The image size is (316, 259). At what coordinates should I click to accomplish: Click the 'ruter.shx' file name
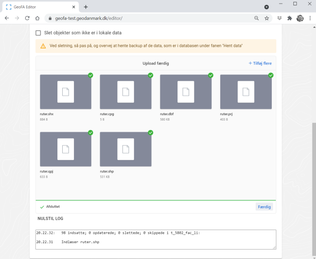(x=46, y=114)
